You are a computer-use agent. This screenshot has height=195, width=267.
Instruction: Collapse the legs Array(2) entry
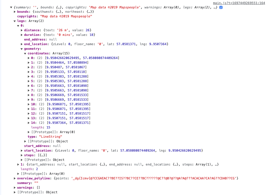[15, 21]
